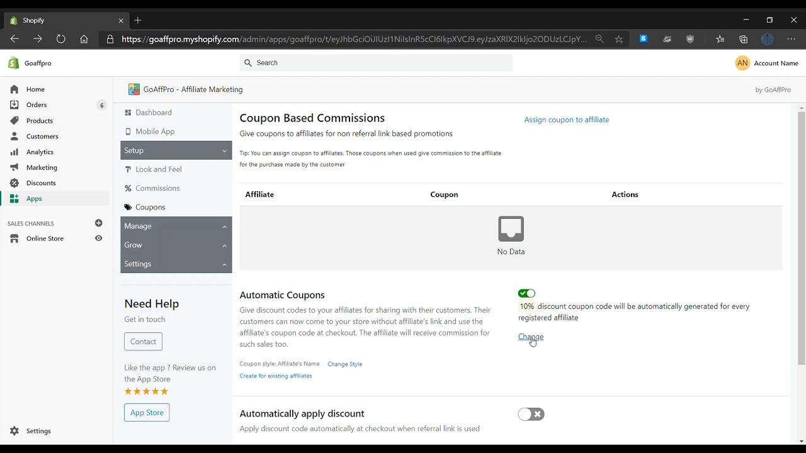The image size is (806, 453).
Task: Collapse the Setup section
Action: [176, 150]
